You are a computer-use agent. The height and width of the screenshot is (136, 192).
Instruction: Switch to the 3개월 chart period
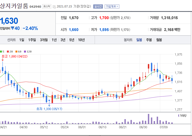point(44,40)
